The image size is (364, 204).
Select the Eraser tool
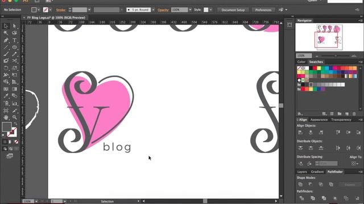6,61
